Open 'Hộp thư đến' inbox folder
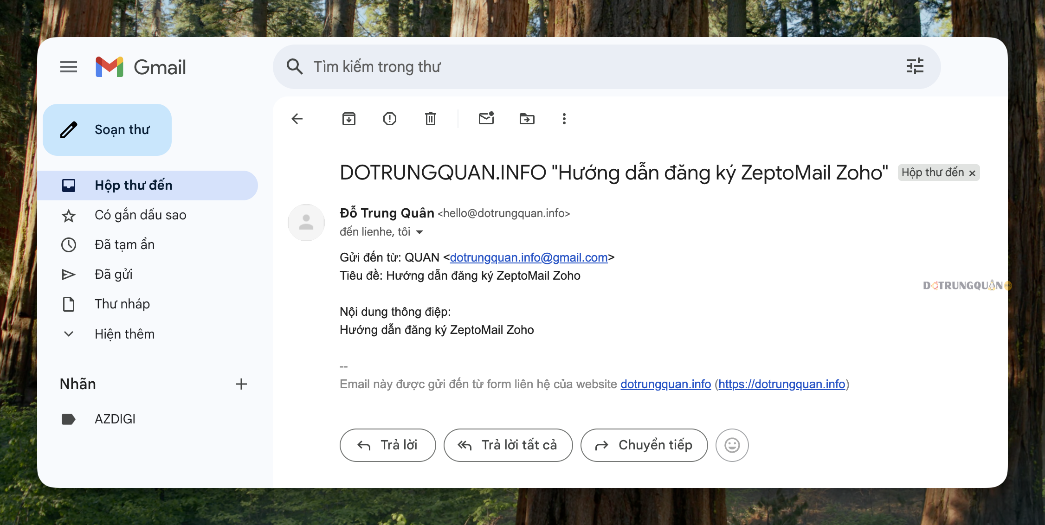Screen dimensions: 1045x525 pos(148,186)
